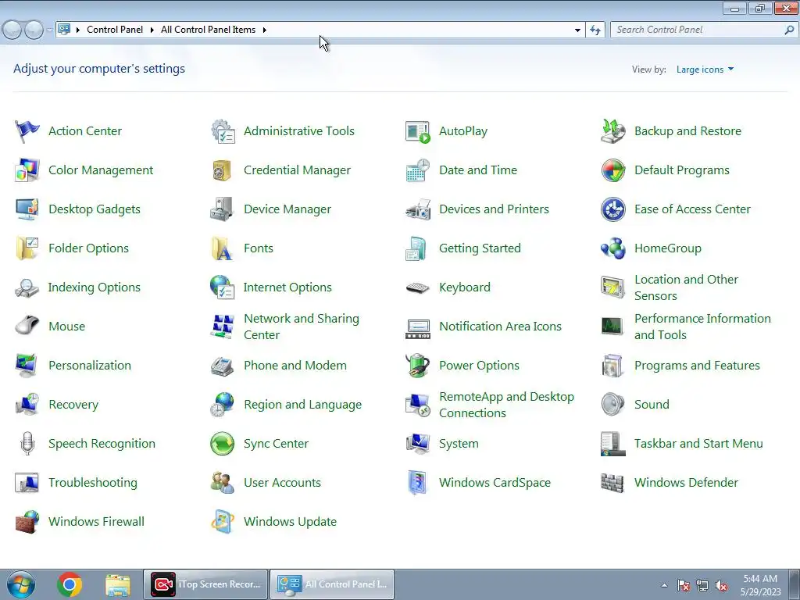800x600 pixels.
Task: Expand the arrow after All Control Panel Items
Action: pos(264,30)
